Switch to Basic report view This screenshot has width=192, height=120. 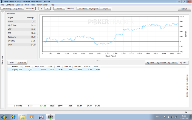pos(12,63)
